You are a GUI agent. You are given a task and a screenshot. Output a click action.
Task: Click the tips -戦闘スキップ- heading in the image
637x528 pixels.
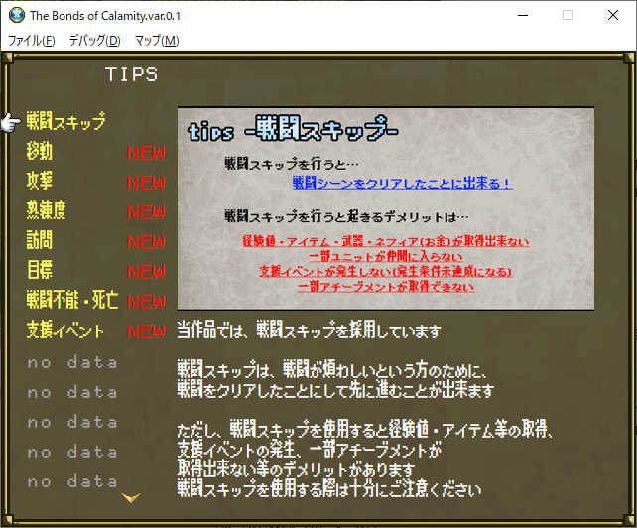[x=293, y=129]
